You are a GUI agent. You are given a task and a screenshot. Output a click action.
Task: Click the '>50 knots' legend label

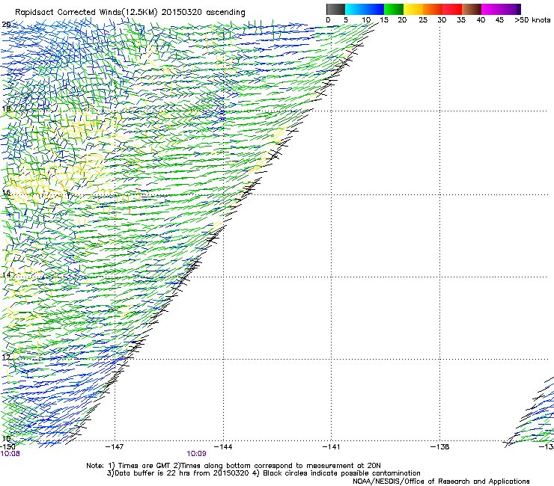[532, 20]
